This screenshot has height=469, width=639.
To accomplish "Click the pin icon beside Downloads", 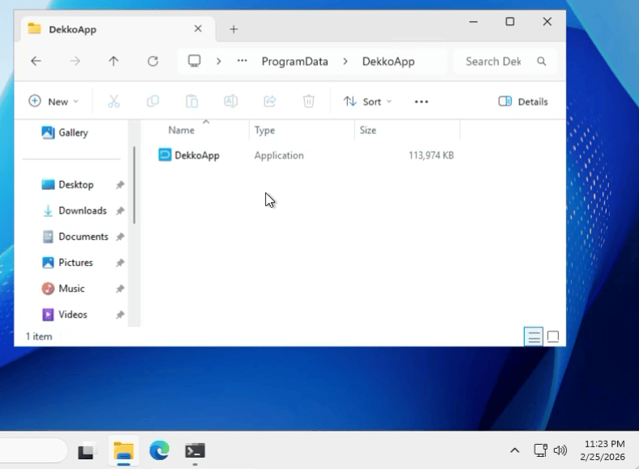I will coord(120,211).
